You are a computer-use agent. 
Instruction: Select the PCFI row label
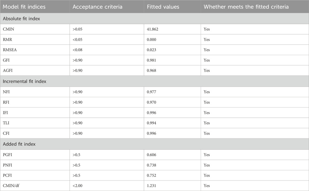pos(7,175)
